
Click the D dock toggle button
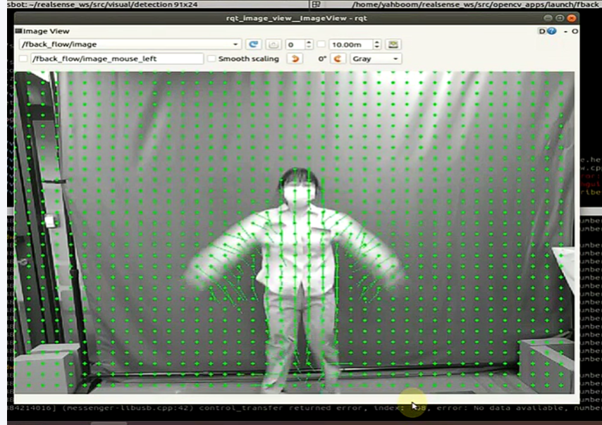point(541,31)
